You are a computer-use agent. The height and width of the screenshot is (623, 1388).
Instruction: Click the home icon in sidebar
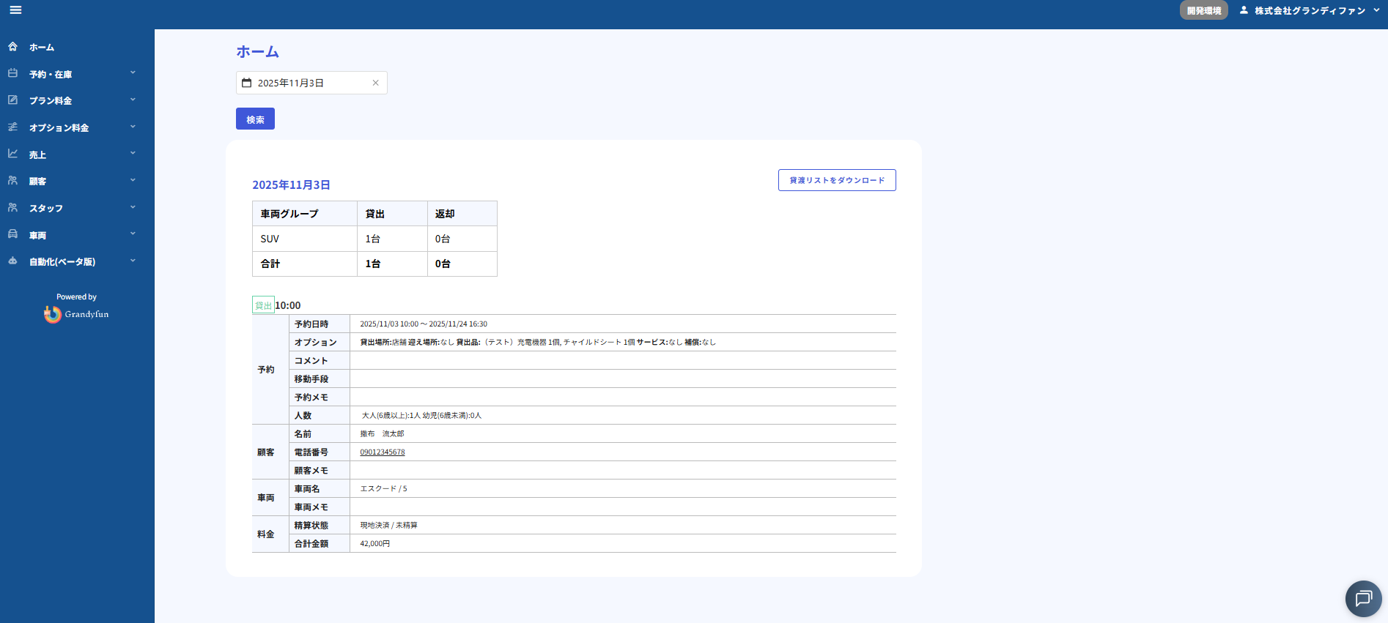coord(12,47)
